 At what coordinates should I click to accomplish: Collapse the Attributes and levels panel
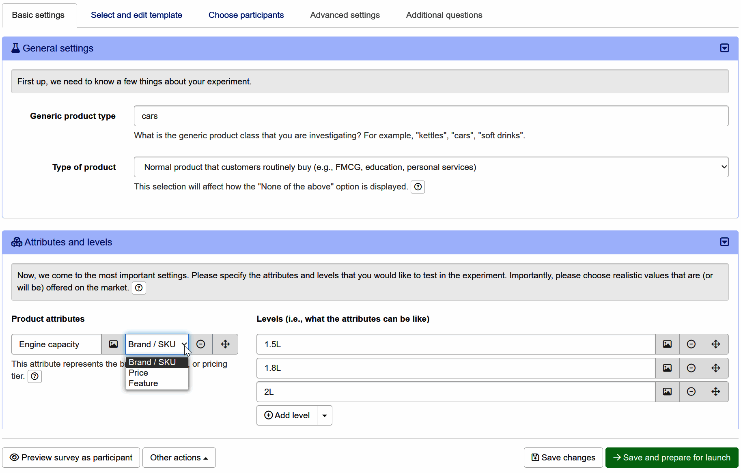coord(724,242)
